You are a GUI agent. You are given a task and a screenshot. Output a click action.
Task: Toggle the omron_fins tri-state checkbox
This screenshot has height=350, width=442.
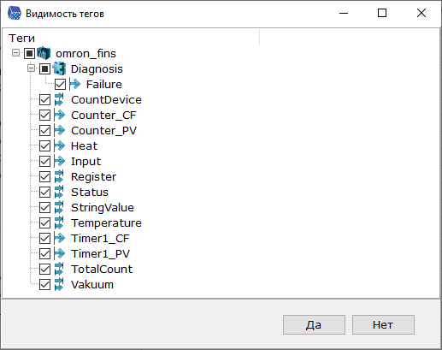[29, 53]
